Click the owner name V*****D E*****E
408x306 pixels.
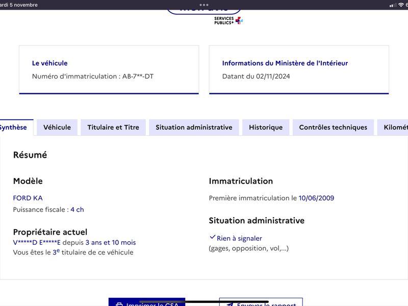pyautogui.click(x=37, y=243)
